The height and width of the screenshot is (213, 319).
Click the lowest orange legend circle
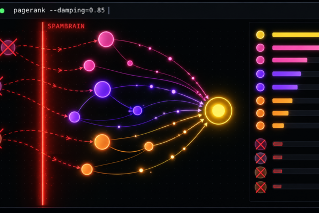point(260,126)
